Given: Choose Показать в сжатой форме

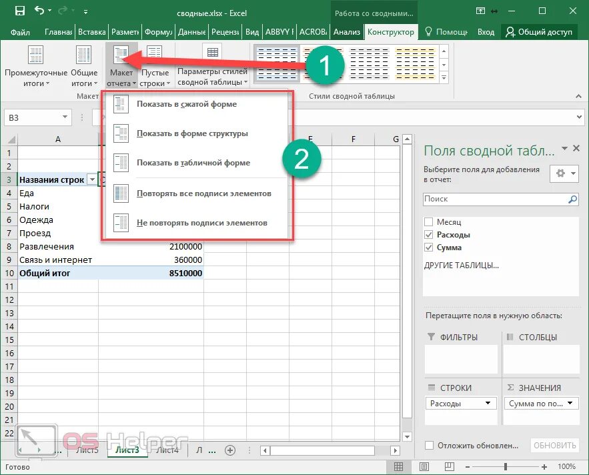Looking at the screenshot, I should [x=197, y=104].
